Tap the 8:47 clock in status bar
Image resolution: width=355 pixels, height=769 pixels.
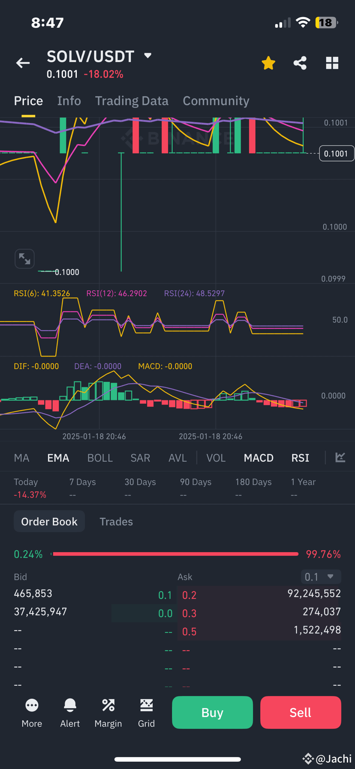pos(48,22)
